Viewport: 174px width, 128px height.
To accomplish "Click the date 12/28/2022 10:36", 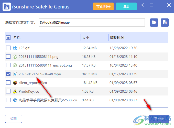I will tap(123, 48).
